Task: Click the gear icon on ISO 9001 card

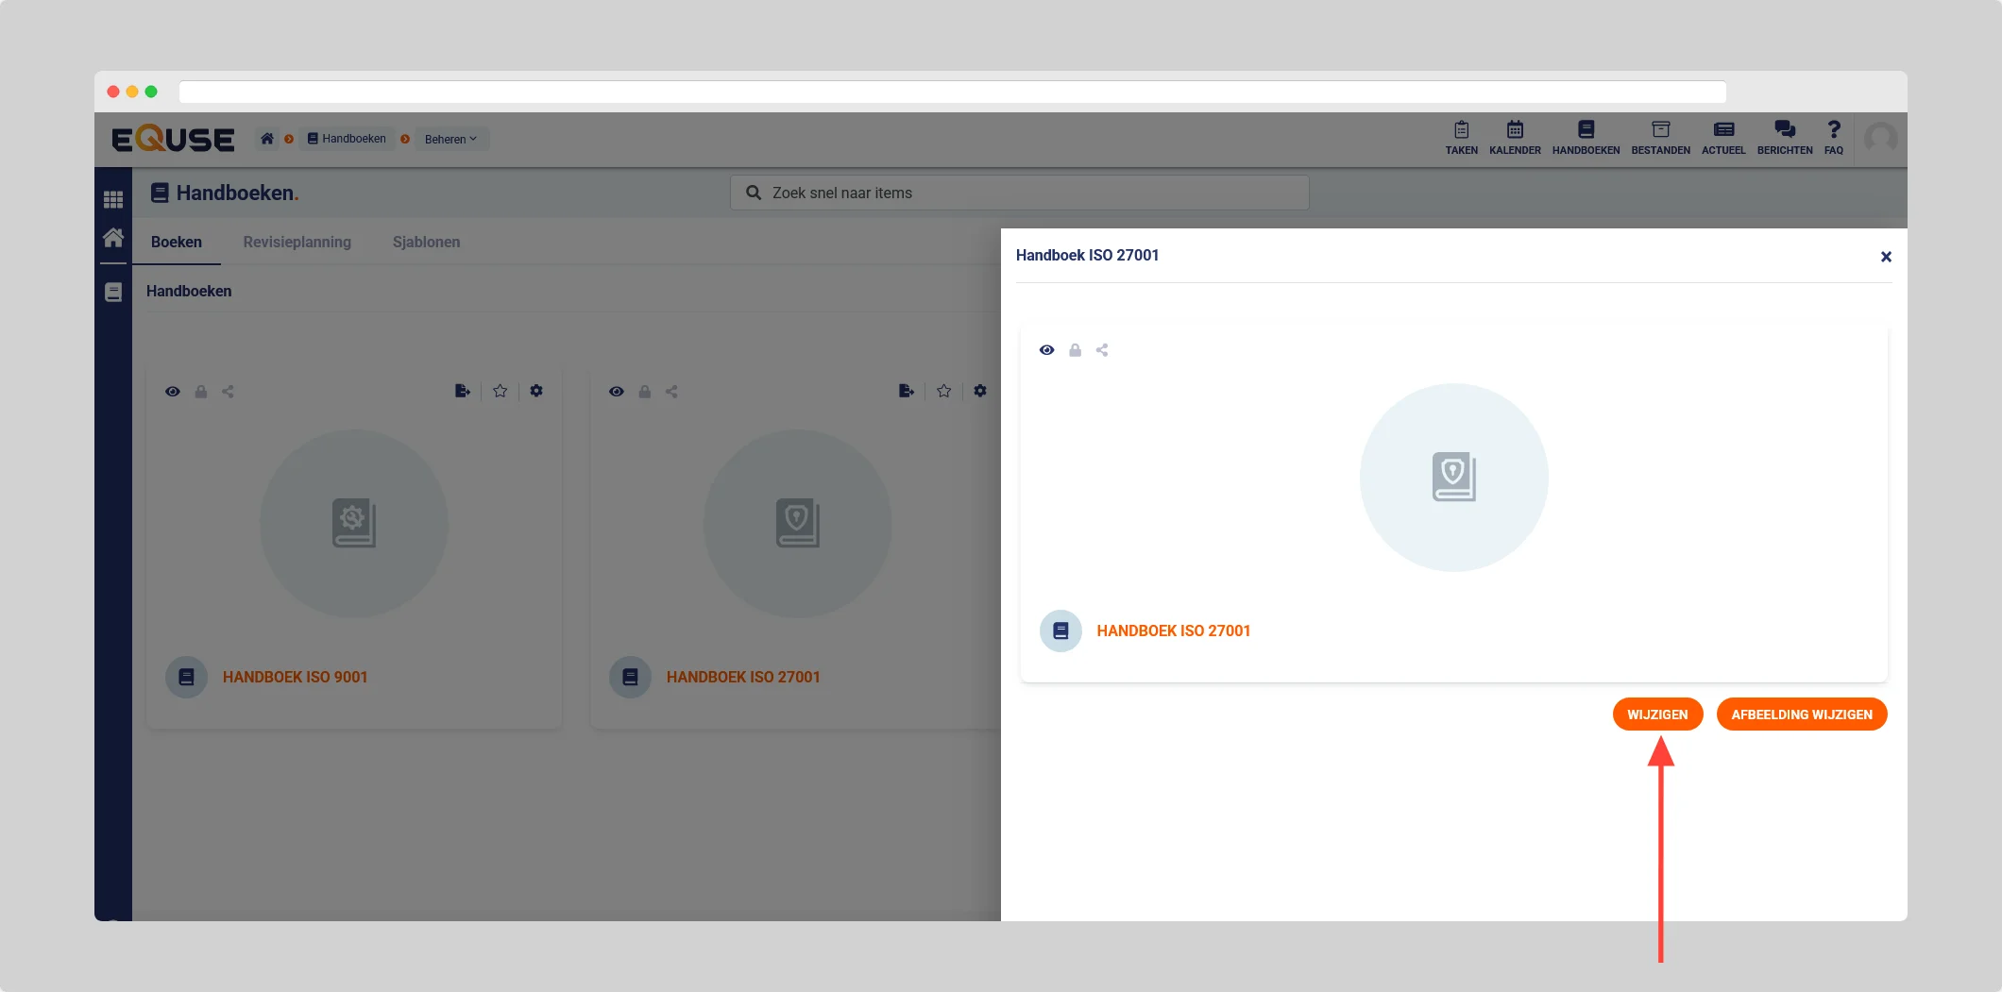Action: (536, 391)
